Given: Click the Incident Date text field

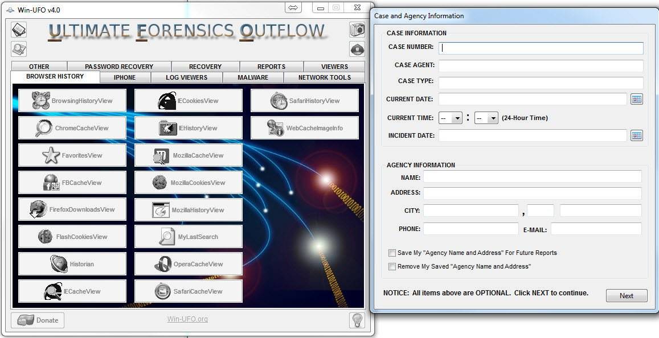Looking at the screenshot, I should coord(533,135).
